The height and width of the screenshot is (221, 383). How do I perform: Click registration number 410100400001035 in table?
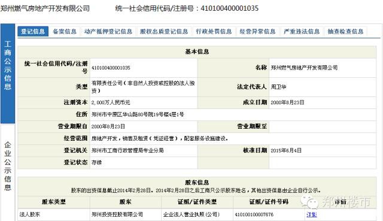click(111, 68)
